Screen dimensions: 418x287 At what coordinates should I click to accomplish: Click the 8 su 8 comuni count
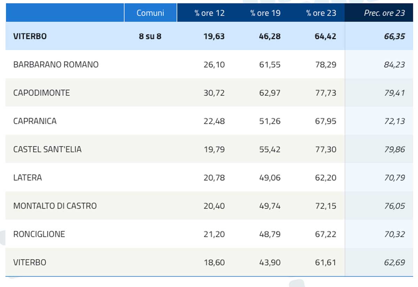(x=150, y=36)
